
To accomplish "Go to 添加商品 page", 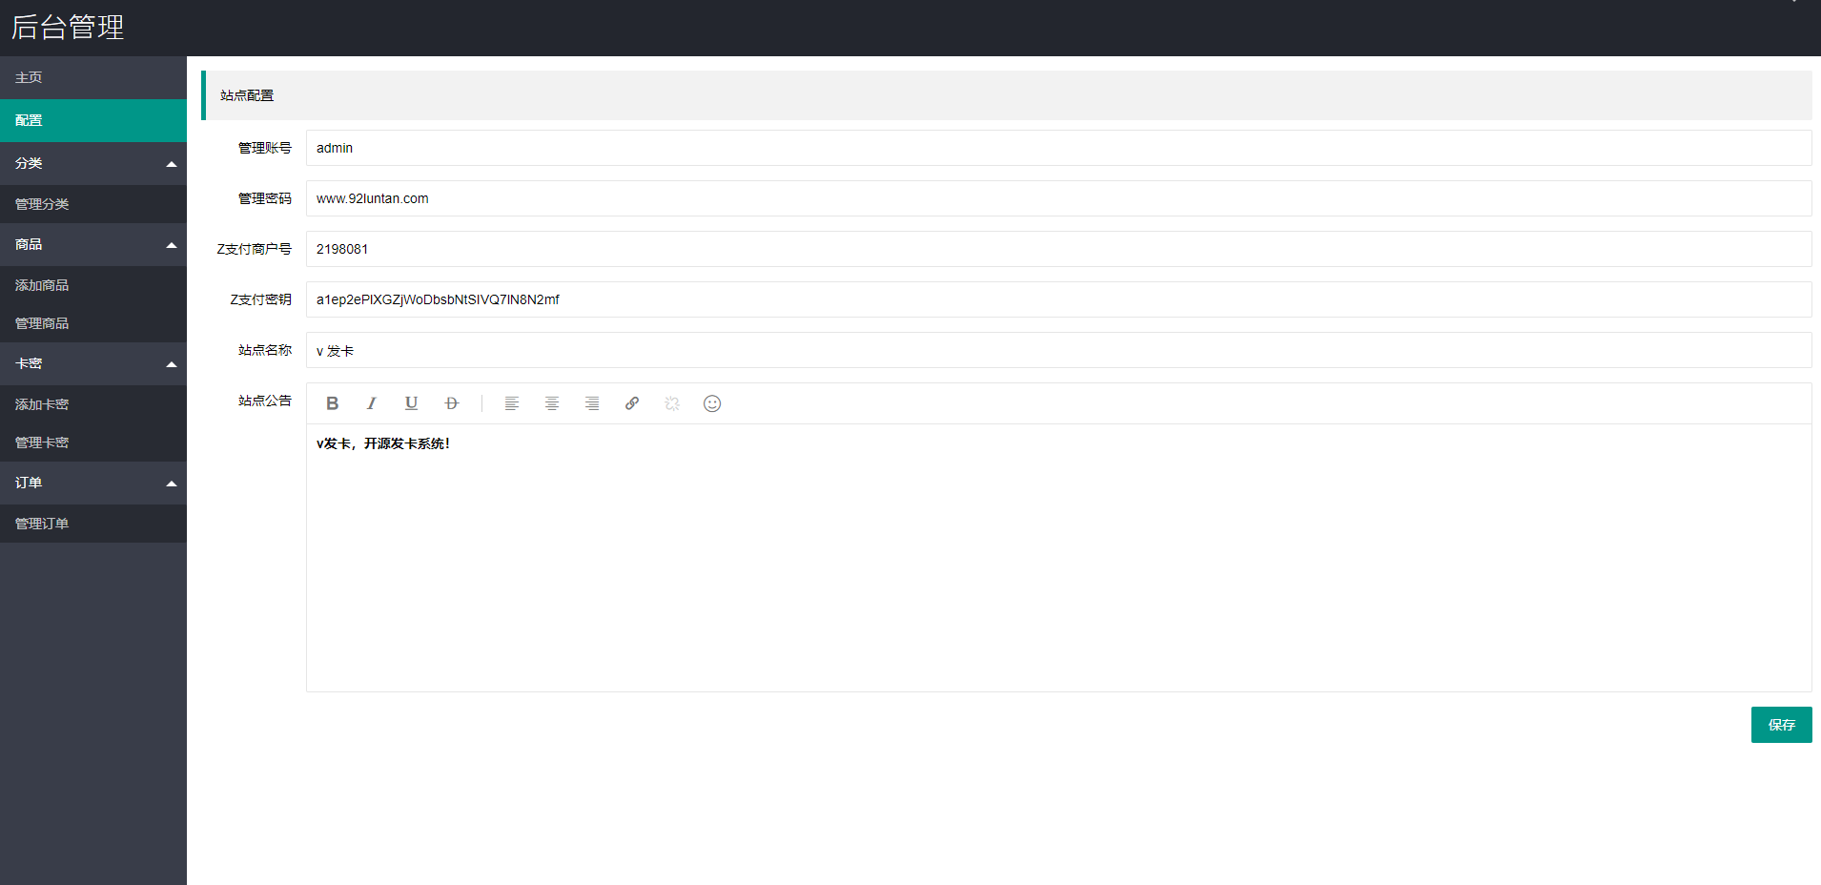I will (x=93, y=285).
